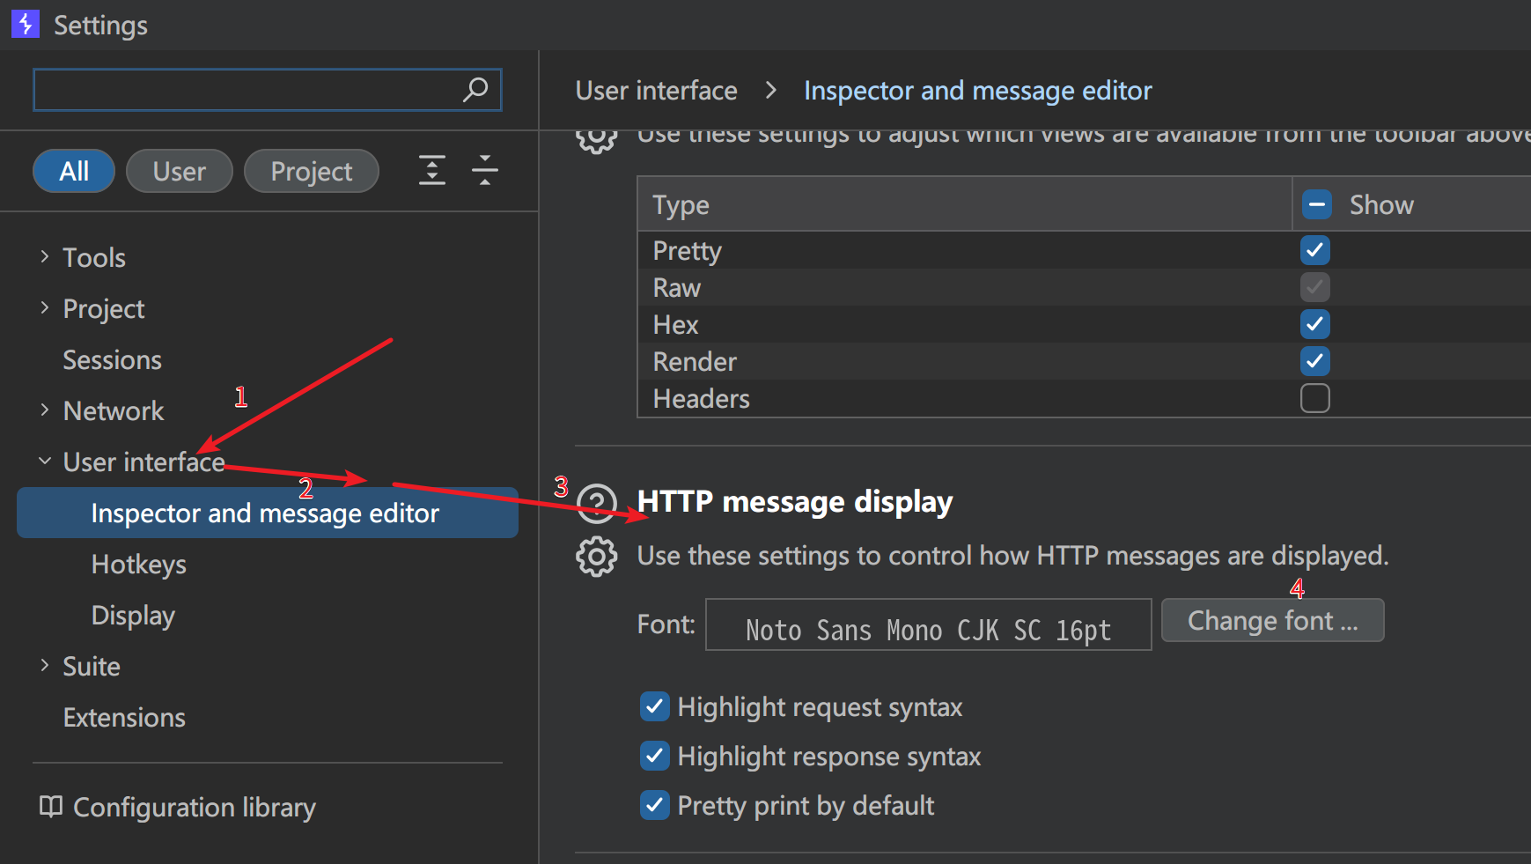Click the Project label in the tree
1531x864 pixels.
[104, 308]
